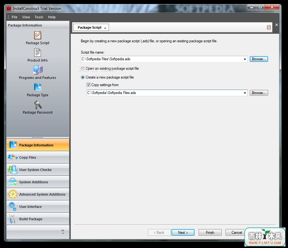Select the Package Type icon
Image resolution: width=288 pixels, height=248 pixels.
click(38, 87)
